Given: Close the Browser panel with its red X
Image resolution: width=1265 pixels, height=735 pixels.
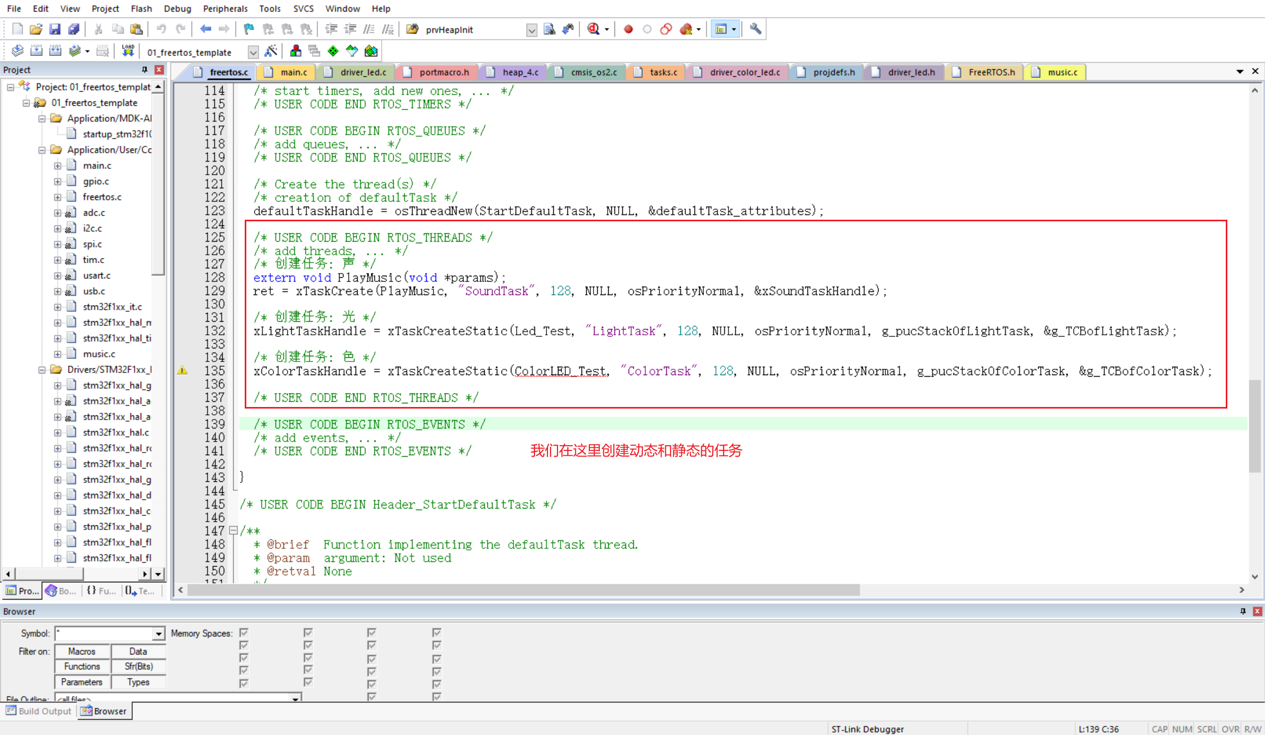Looking at the screenshot, I should click(1257, 611).
